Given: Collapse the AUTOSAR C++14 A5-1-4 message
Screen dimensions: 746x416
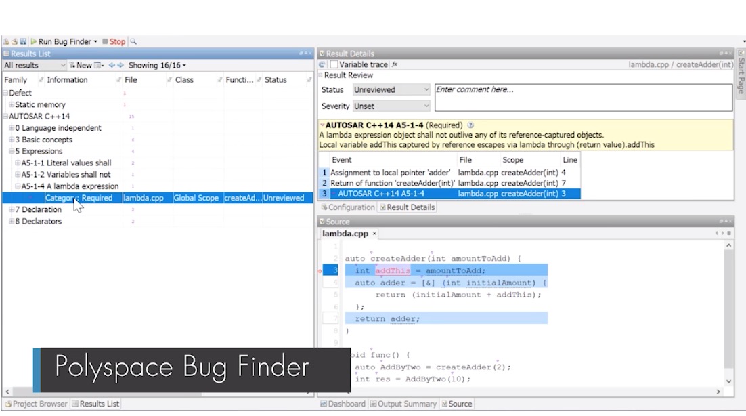Looking at the screenshot, I should pos(322,125).
